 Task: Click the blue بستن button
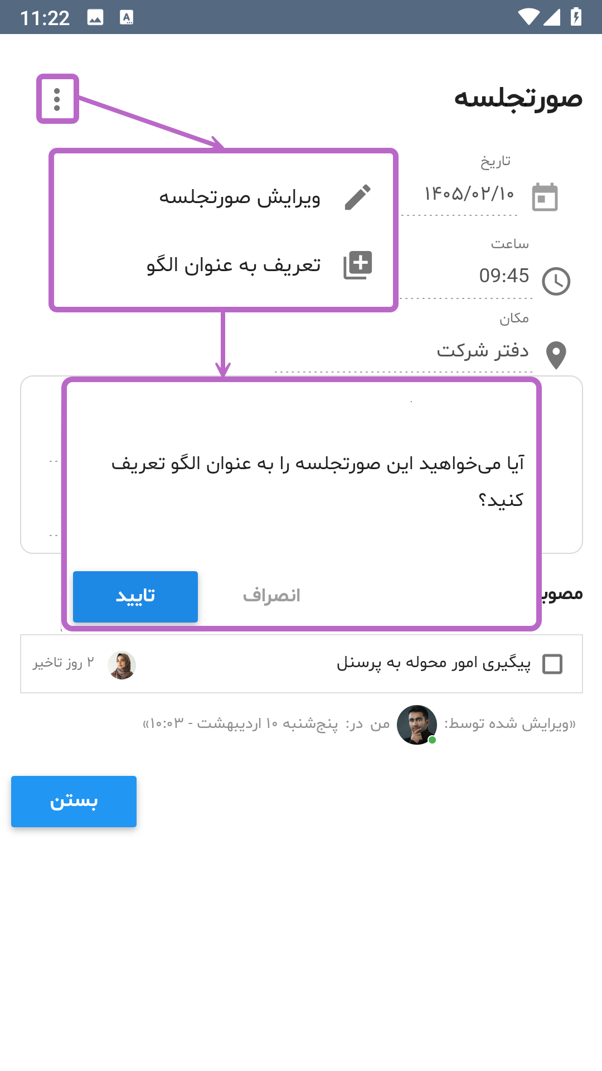[x=74, y=802]
